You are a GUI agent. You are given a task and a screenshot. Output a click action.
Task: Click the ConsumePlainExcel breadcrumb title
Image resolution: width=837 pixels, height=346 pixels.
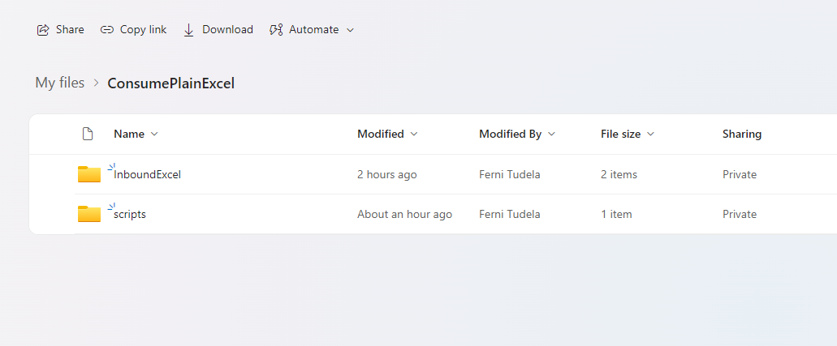[170, 83]
